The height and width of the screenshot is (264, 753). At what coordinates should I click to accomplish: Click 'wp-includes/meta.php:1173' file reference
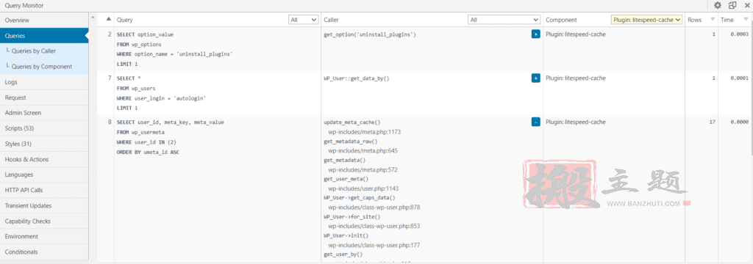click(365, 131)
